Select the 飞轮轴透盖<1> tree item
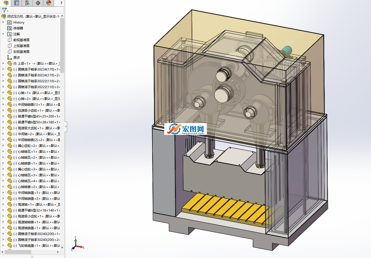The width and height of the screenshot is (371, 258). pyautogui.click(x=37, y=246)
